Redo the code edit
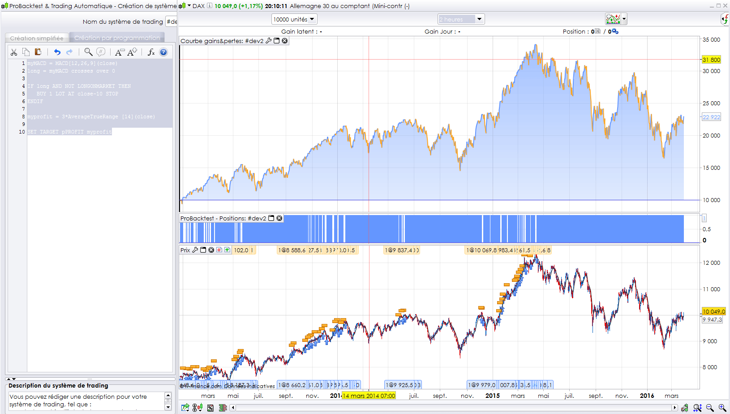730x414 pixels. point(69,52)
